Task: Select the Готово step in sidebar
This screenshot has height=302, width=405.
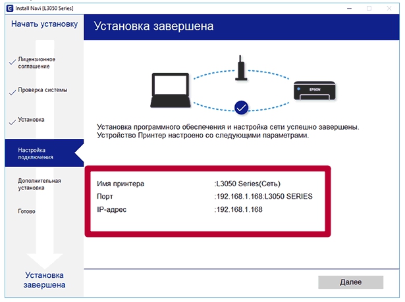Action: pyautogui.click(x=26, y=211)
